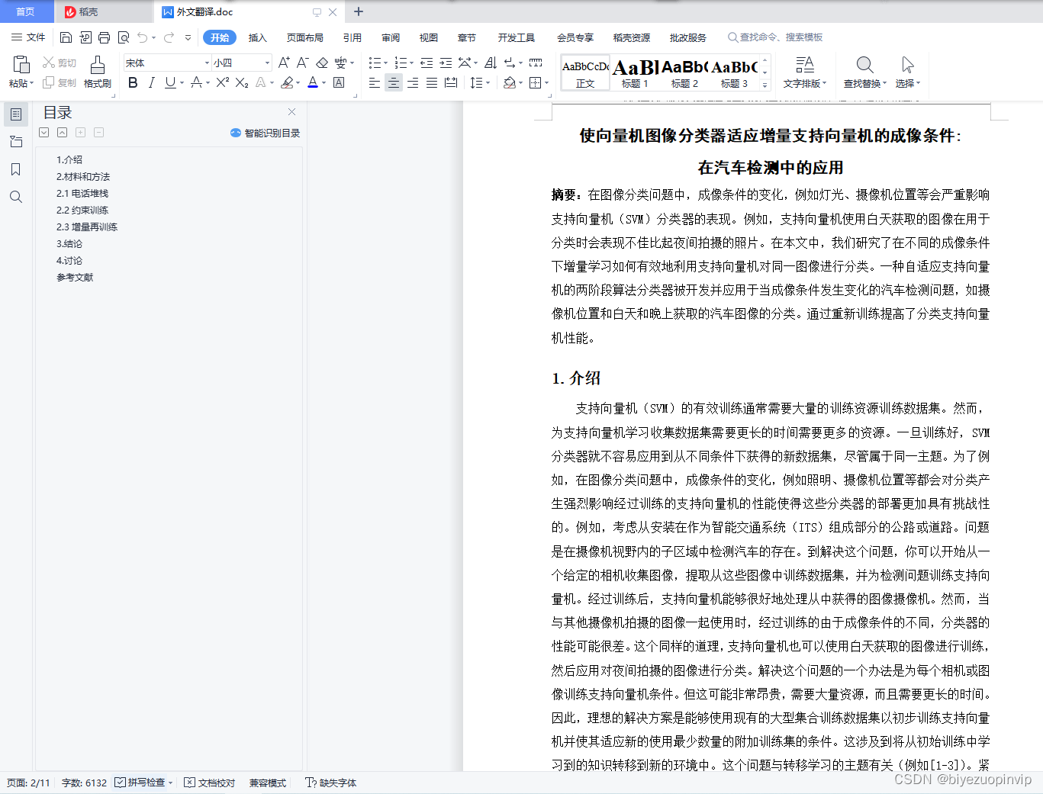Click smart TOC recognition (智能识别目录) link
This screenshot has width=1043, height=794.
265,133
